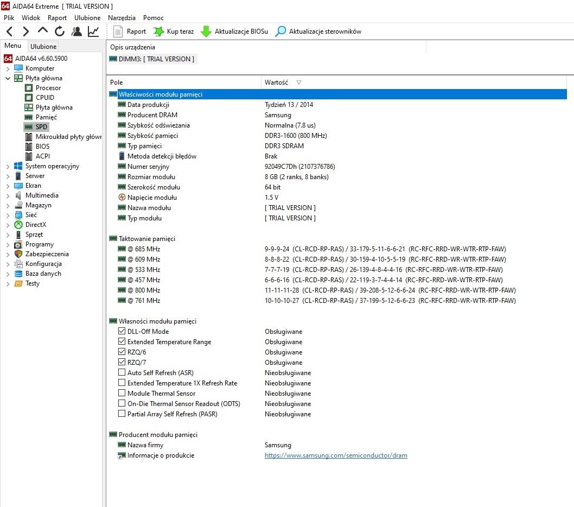574x507 pixels.
Task: Expand the Konfiguracja tree node
Action: (8, 264)
